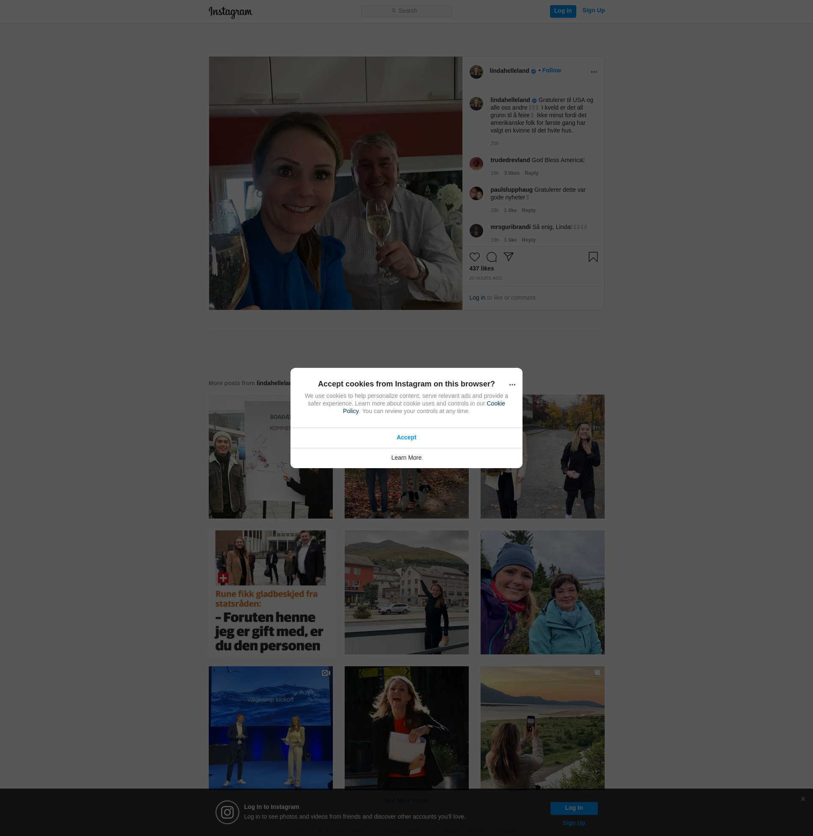Click Log in to like or comment link
The image size is (813, 836).
pyautogui.click(x=477, y=298)
